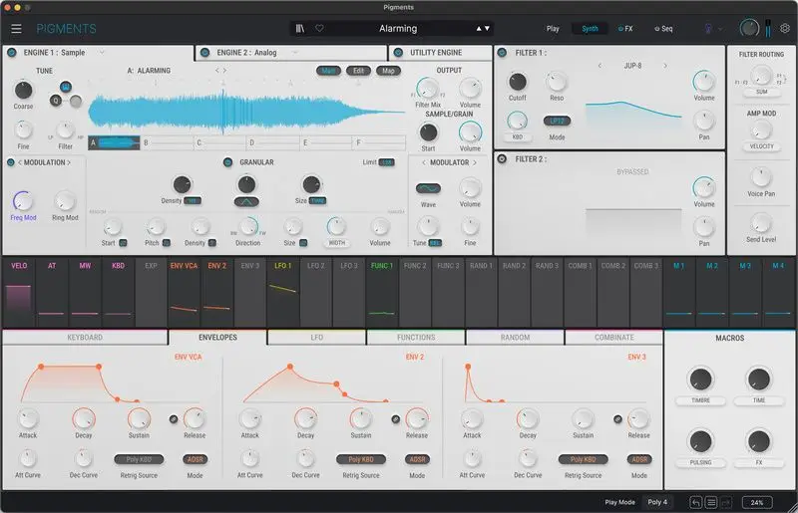Click the 24% zoom level button
Image resolution: width=798 pixels, height=513 pixels.
click(x=757, y=502)
